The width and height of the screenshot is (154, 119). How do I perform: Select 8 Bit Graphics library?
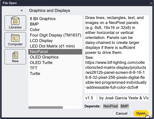click(43, 19)
